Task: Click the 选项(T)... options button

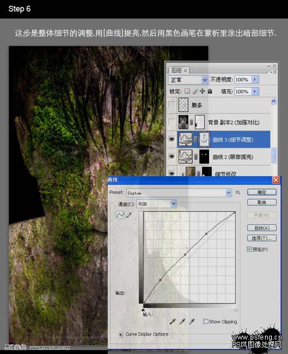Action: click(262, 238)
